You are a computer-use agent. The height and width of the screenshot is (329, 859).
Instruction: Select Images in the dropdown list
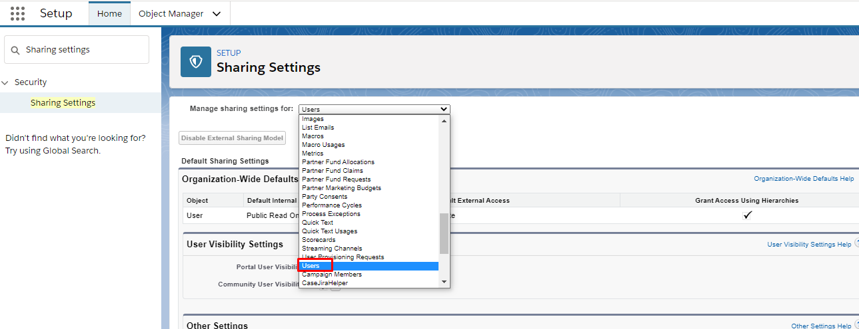369,119
